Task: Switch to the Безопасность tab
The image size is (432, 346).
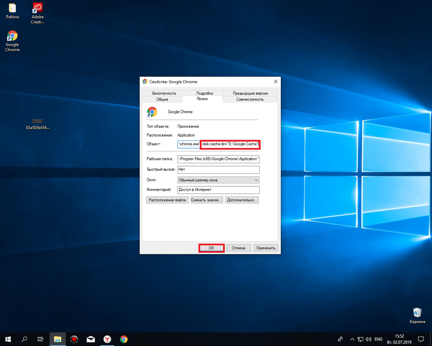Action: point(164,93)
